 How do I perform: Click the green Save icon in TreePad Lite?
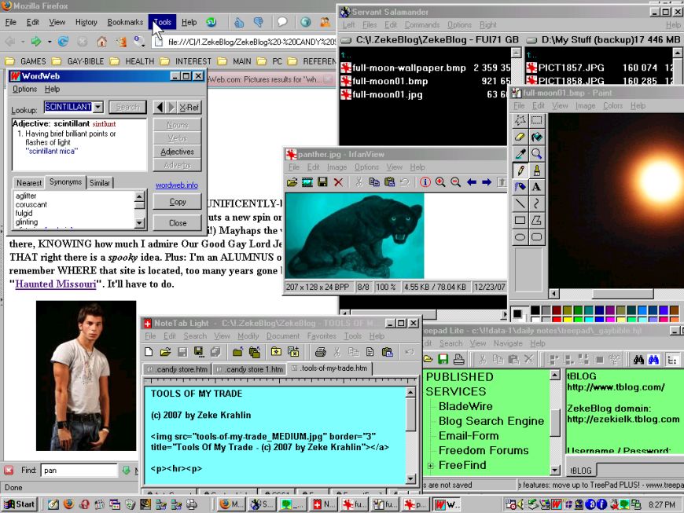tap(443, 359)
